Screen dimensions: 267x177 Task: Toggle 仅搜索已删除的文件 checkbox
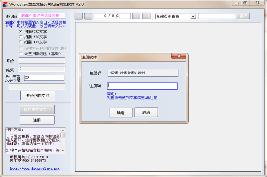click(21, 48)
